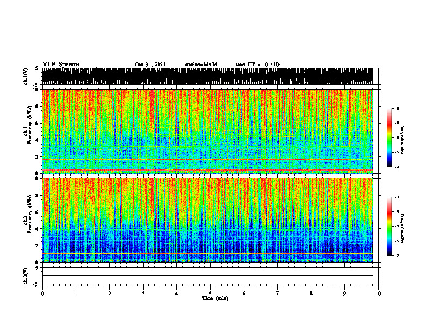Click the "VLF Spectra" plot title
Screen dimensions: 426x329
[61, 64]
